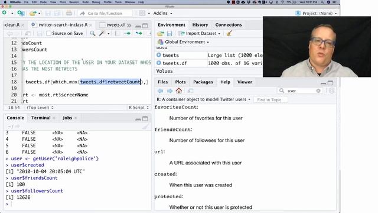Switch to the Viewer tab
Viewport: 378px width, 213px height.
[245, 82]
